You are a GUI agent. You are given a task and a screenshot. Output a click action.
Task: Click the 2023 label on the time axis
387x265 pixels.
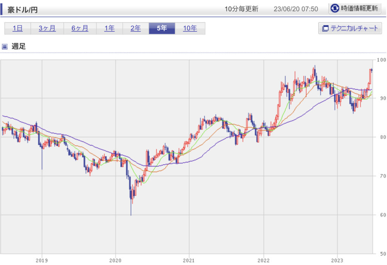coord(337,260)
